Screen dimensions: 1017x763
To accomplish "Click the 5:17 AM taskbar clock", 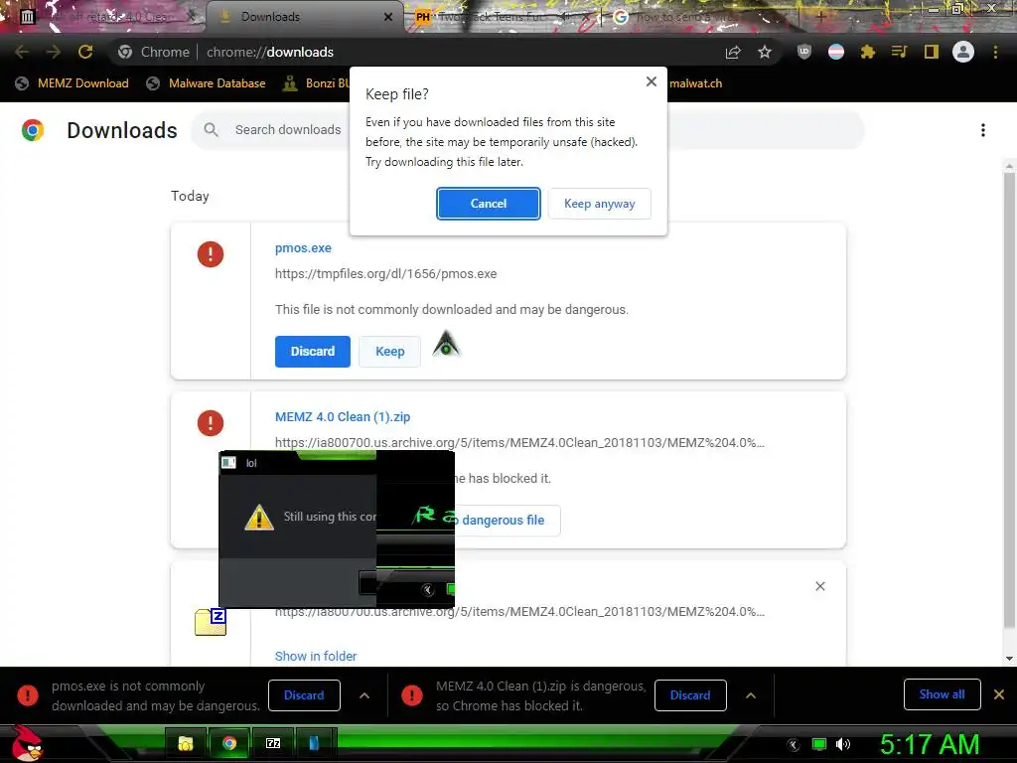I will (929, 744).
